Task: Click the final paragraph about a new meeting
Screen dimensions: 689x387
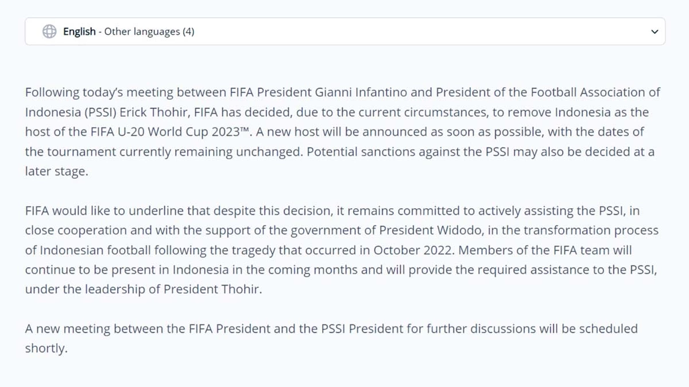Action: pyautogui.click(x=331, y=338)
